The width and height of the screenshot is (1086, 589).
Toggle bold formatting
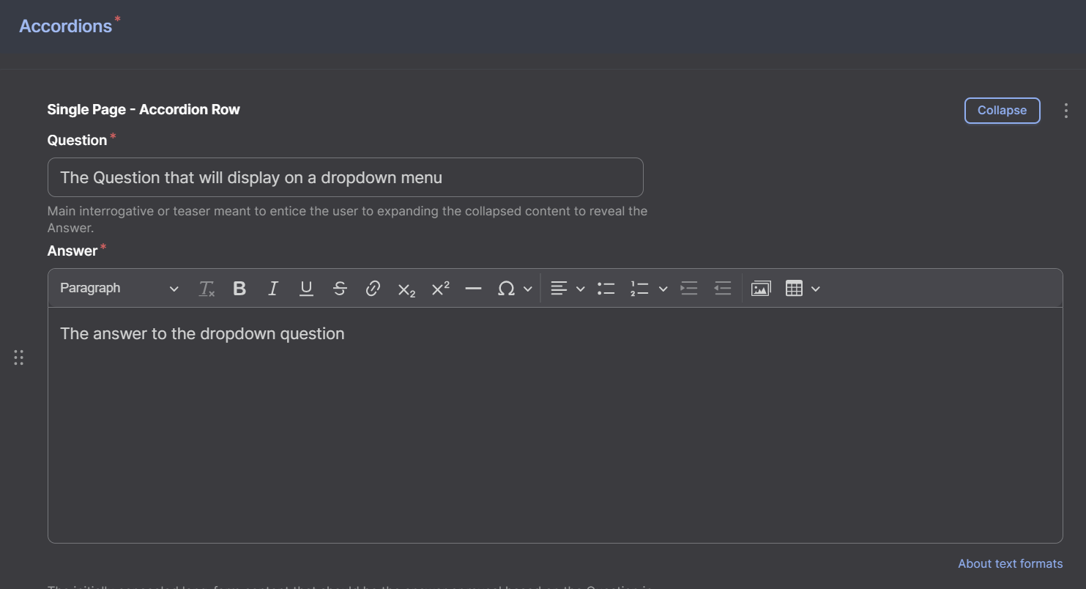(239, 289)
